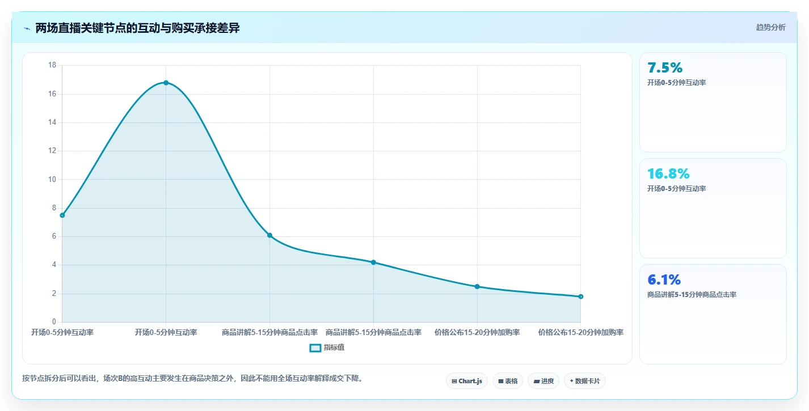The width and height of the screenshot is (809, 411).
Task: Click the y-axis label 14
Action: (52, 122)
